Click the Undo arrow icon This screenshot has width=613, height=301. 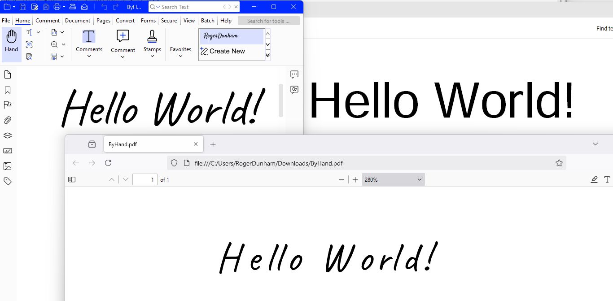104,7
